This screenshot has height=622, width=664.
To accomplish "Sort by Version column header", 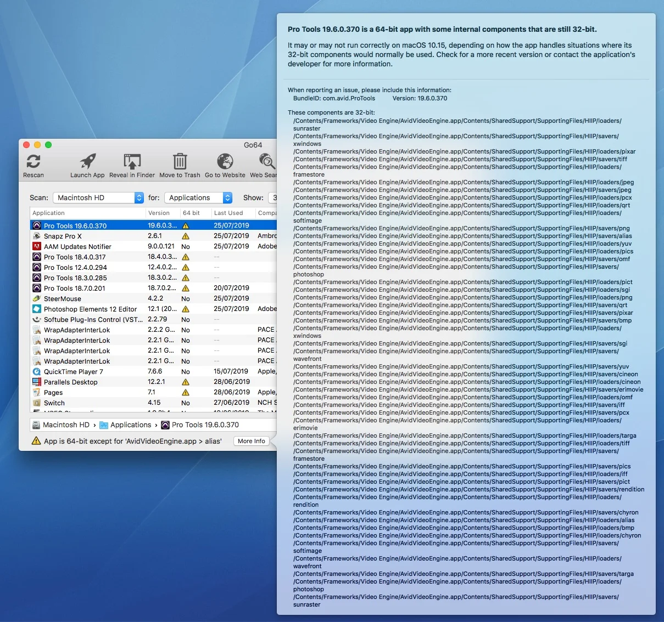I will tap(163, 213).
